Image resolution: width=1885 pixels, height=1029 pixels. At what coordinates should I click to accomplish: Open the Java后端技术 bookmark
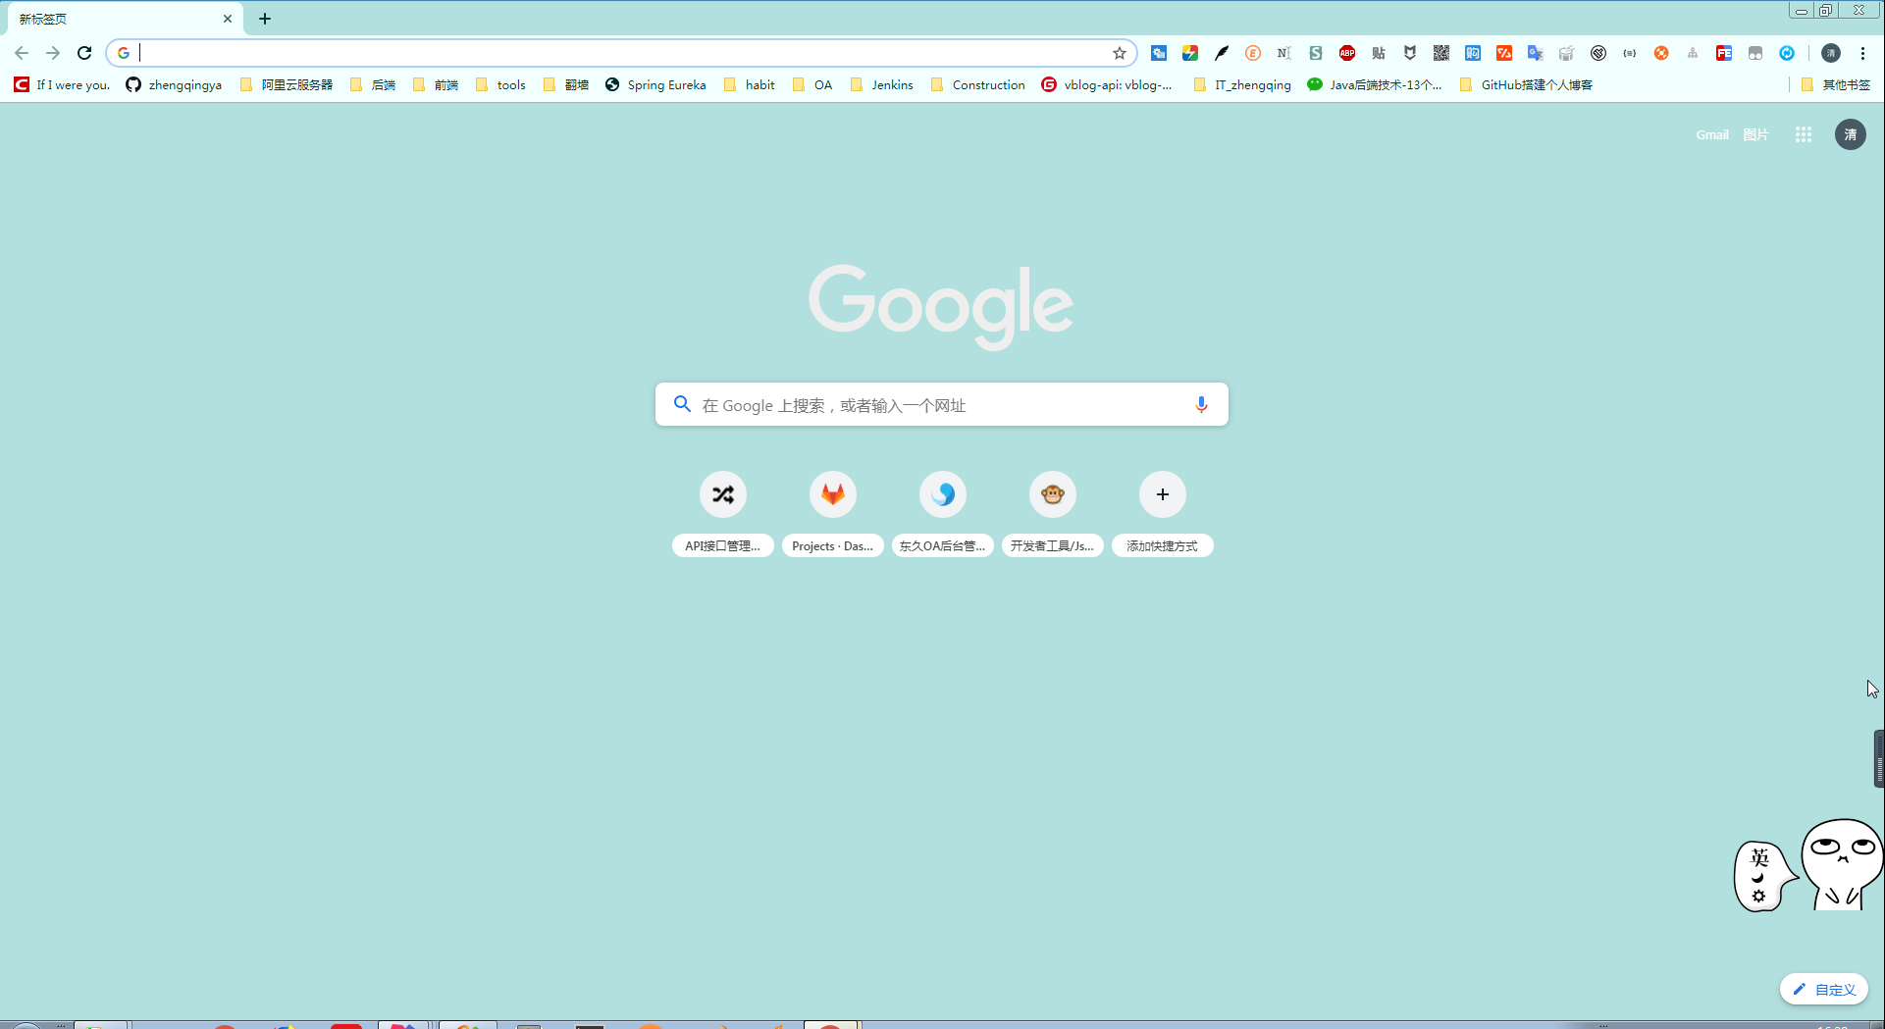tap(1374, 84)
